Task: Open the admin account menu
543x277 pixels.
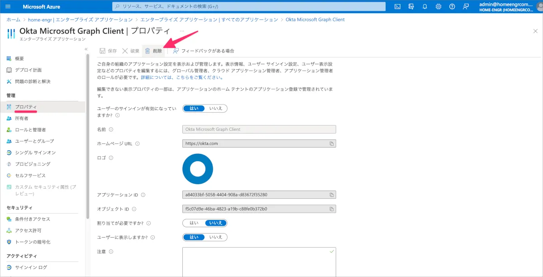Action: [510, 6]
